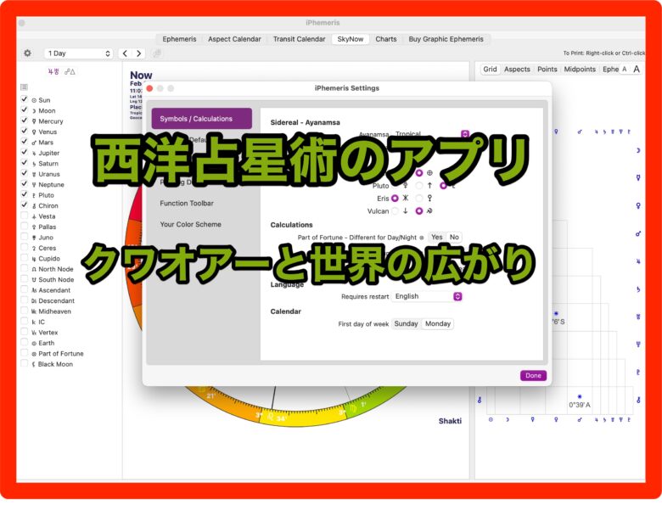Select Pluto's arrow symbol radio option
This screenshot has width=662, height=510.
pyautogui.click(x=418, y=185)
